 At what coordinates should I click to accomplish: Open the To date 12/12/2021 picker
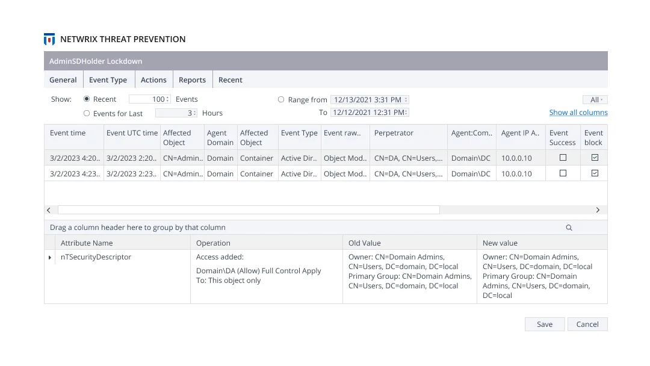(370, 113)
